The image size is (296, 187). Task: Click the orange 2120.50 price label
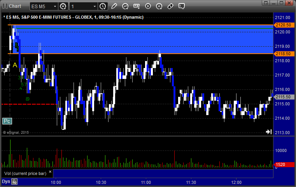tap(284, 25)
